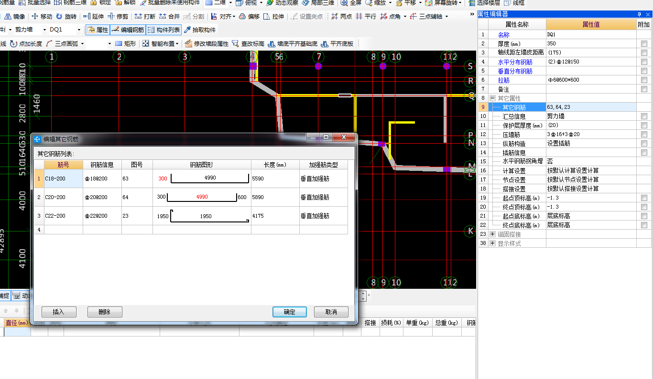Select the 移动 move tool
The height and width of the screenshot is (379, 653).
point(42,16)
